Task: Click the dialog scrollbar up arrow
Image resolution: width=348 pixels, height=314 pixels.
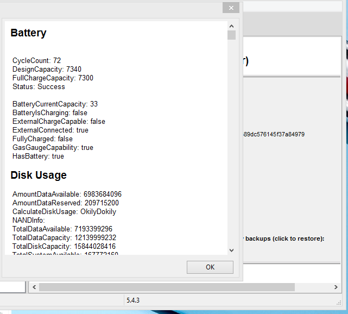Action: coord(231,26)
